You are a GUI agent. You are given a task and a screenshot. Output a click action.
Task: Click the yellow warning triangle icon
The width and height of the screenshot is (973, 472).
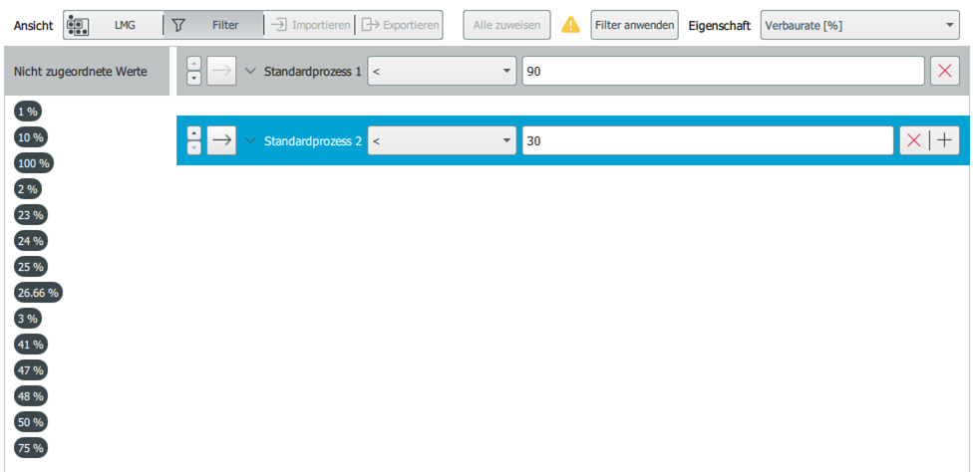point(570,25)
